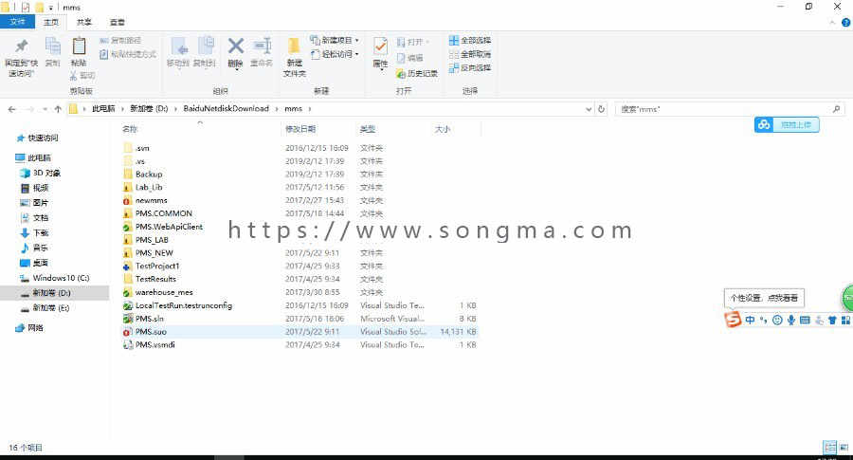
Task: Click Invert selection in ribbon
Action: pyautogui.click(x=469, y=67)
